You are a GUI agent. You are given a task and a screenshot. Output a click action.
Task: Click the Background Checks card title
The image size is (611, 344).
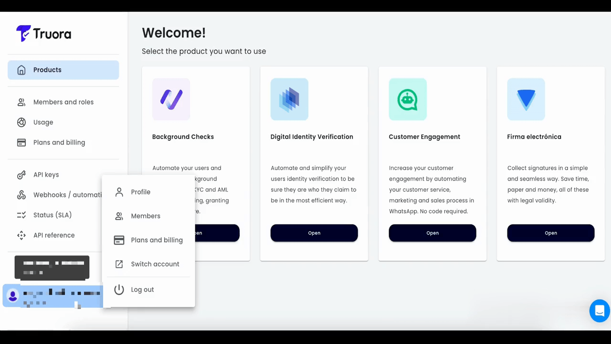pyautogui.click(x=183, y=137)
